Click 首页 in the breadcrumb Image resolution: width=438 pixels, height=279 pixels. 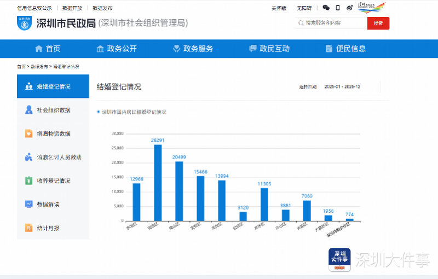pyautogui.click(x=21, y=66)
